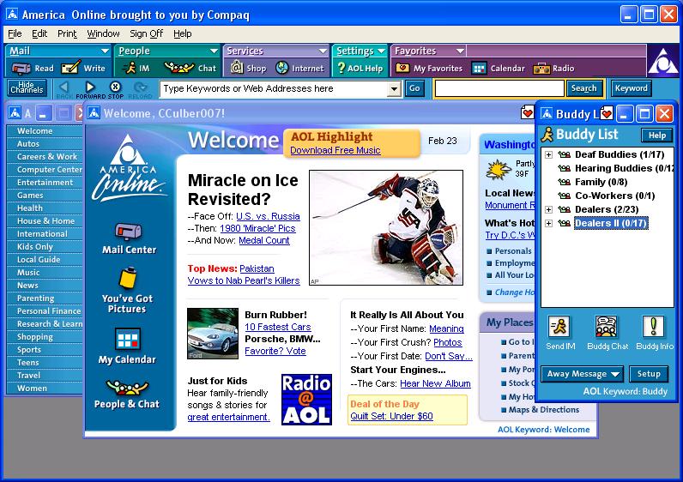Click the Write mail pencil icon
The width and height of the screenshot is (683, 482).
71,68
